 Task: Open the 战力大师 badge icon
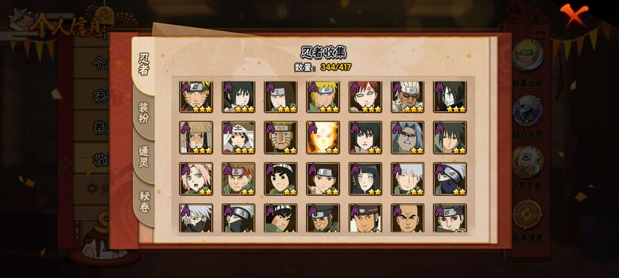coord(528,110)
